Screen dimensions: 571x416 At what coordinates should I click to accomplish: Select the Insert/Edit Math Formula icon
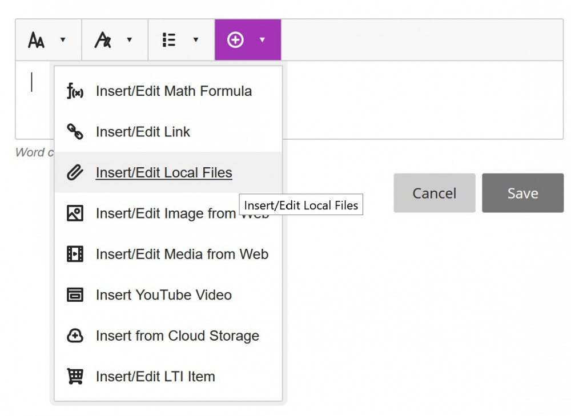74,91
